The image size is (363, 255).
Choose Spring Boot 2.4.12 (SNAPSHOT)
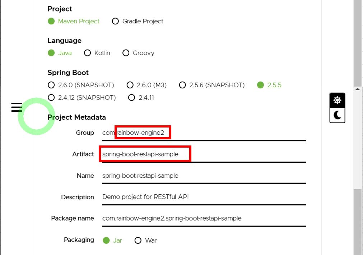51,97
